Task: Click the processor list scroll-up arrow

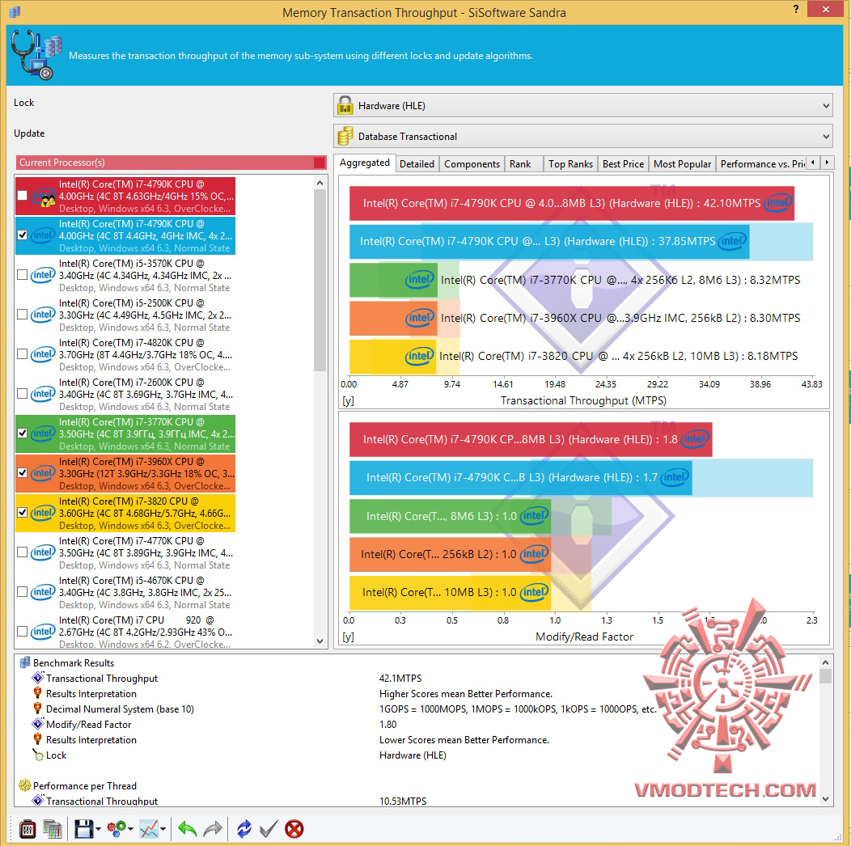Action: tap(320, 183)
